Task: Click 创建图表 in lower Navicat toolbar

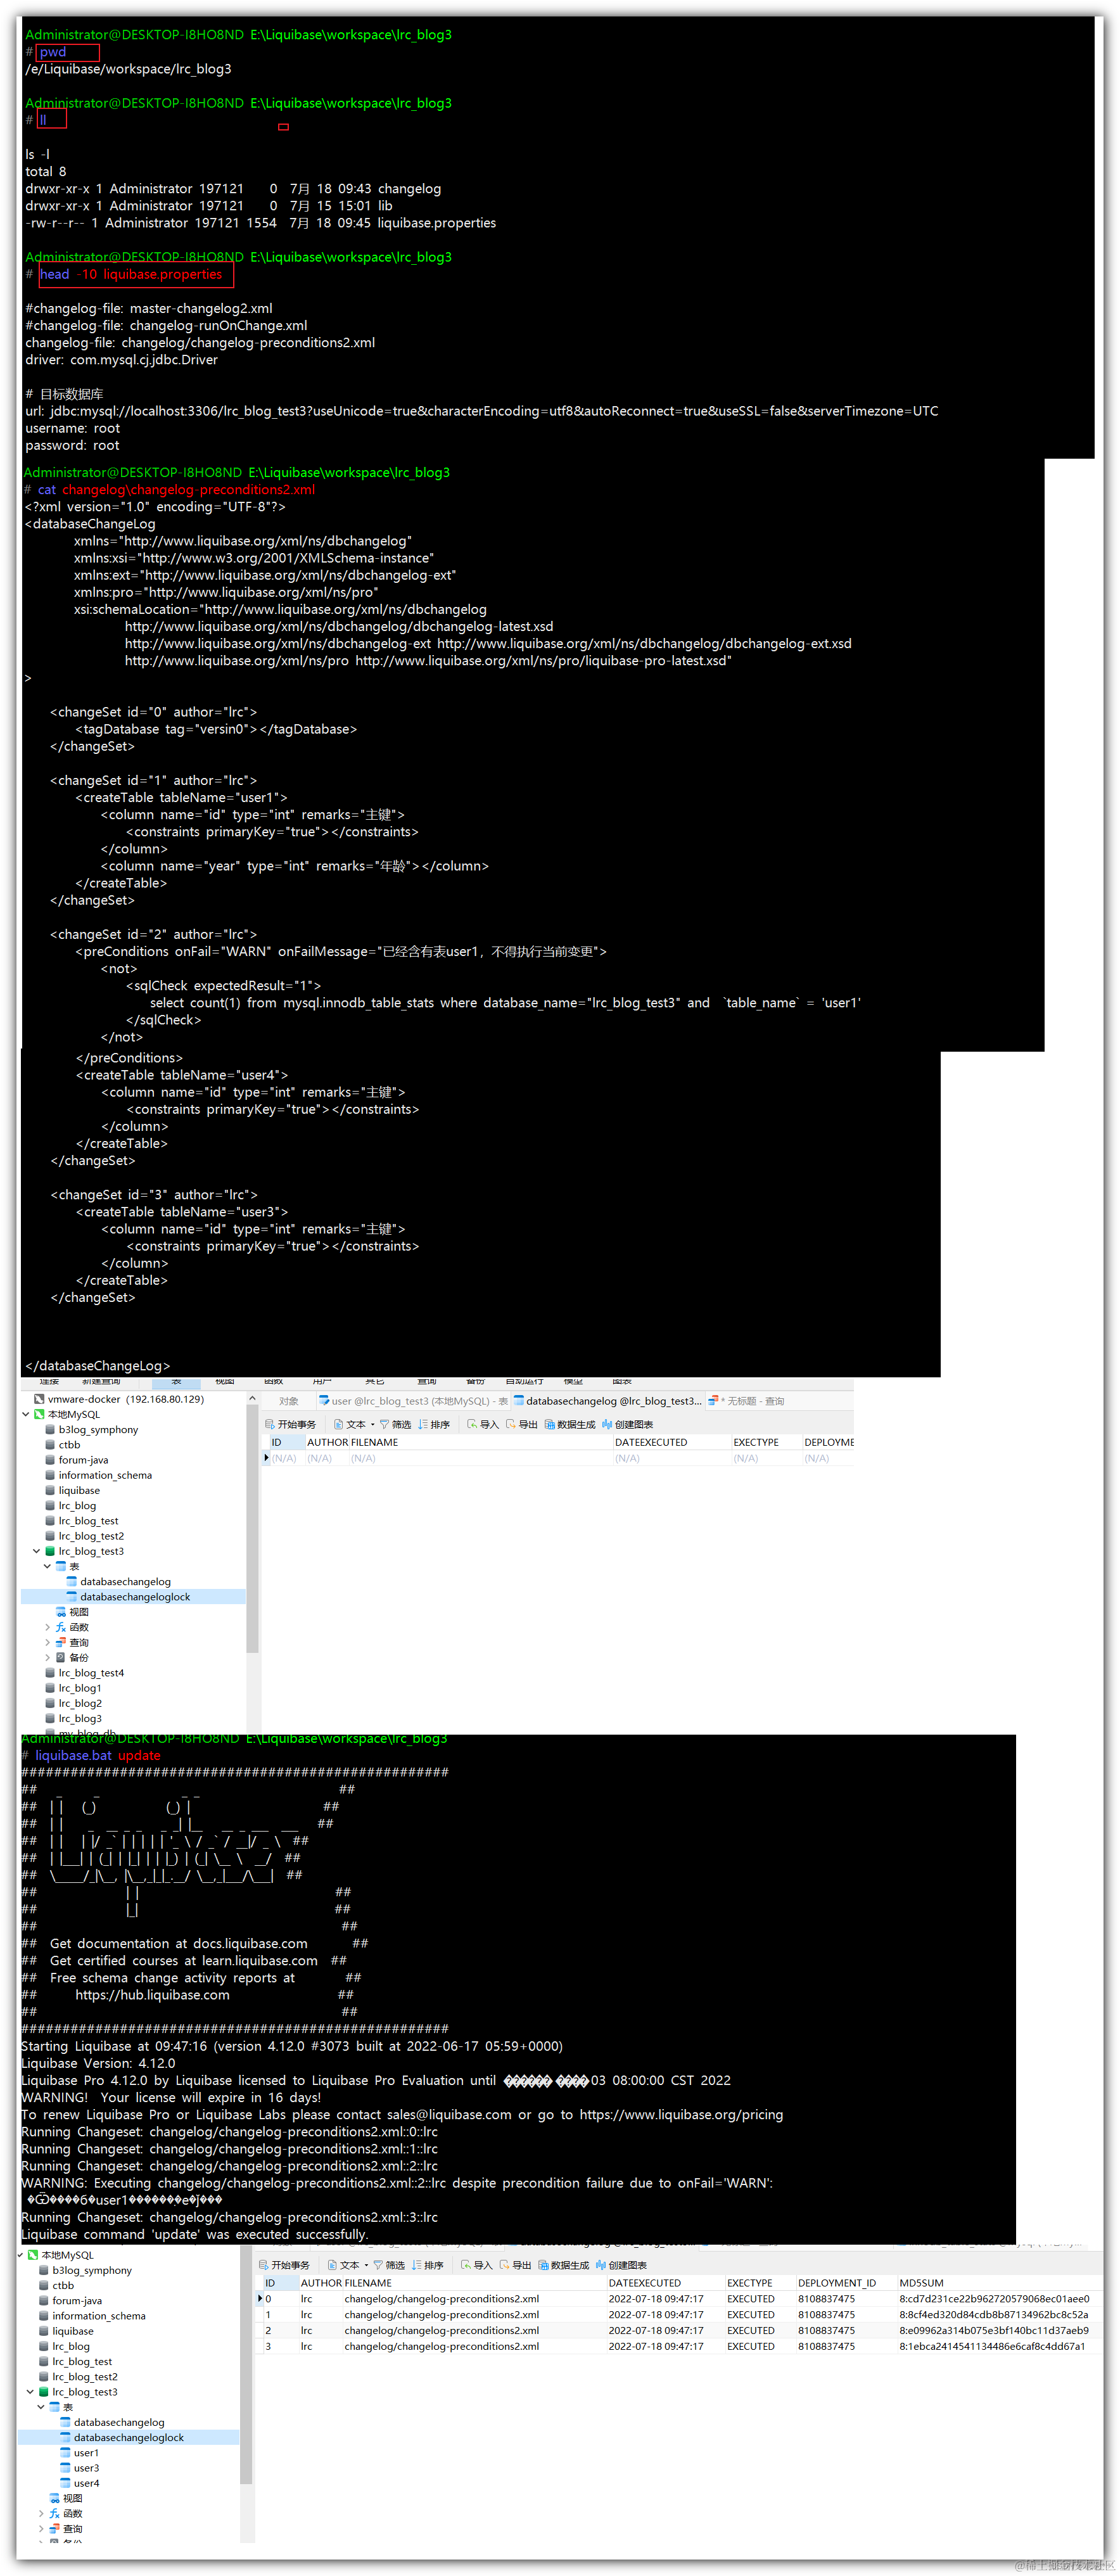Action: tap(622, 2264)
